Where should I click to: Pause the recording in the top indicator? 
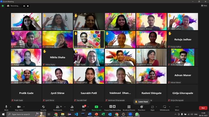24,6
